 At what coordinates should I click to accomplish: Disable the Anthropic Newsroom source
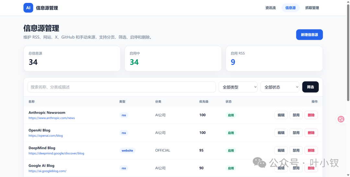(x=296, y=115)
